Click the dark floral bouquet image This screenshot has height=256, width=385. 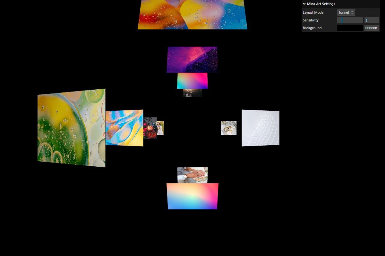[150, 128]
